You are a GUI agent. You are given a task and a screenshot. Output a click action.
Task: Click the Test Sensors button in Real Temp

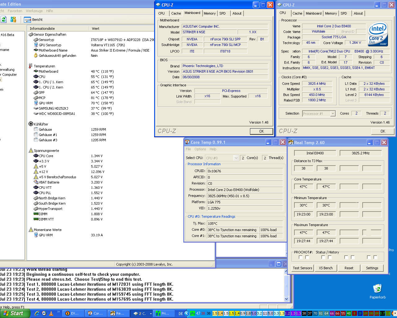click(302, 268)
